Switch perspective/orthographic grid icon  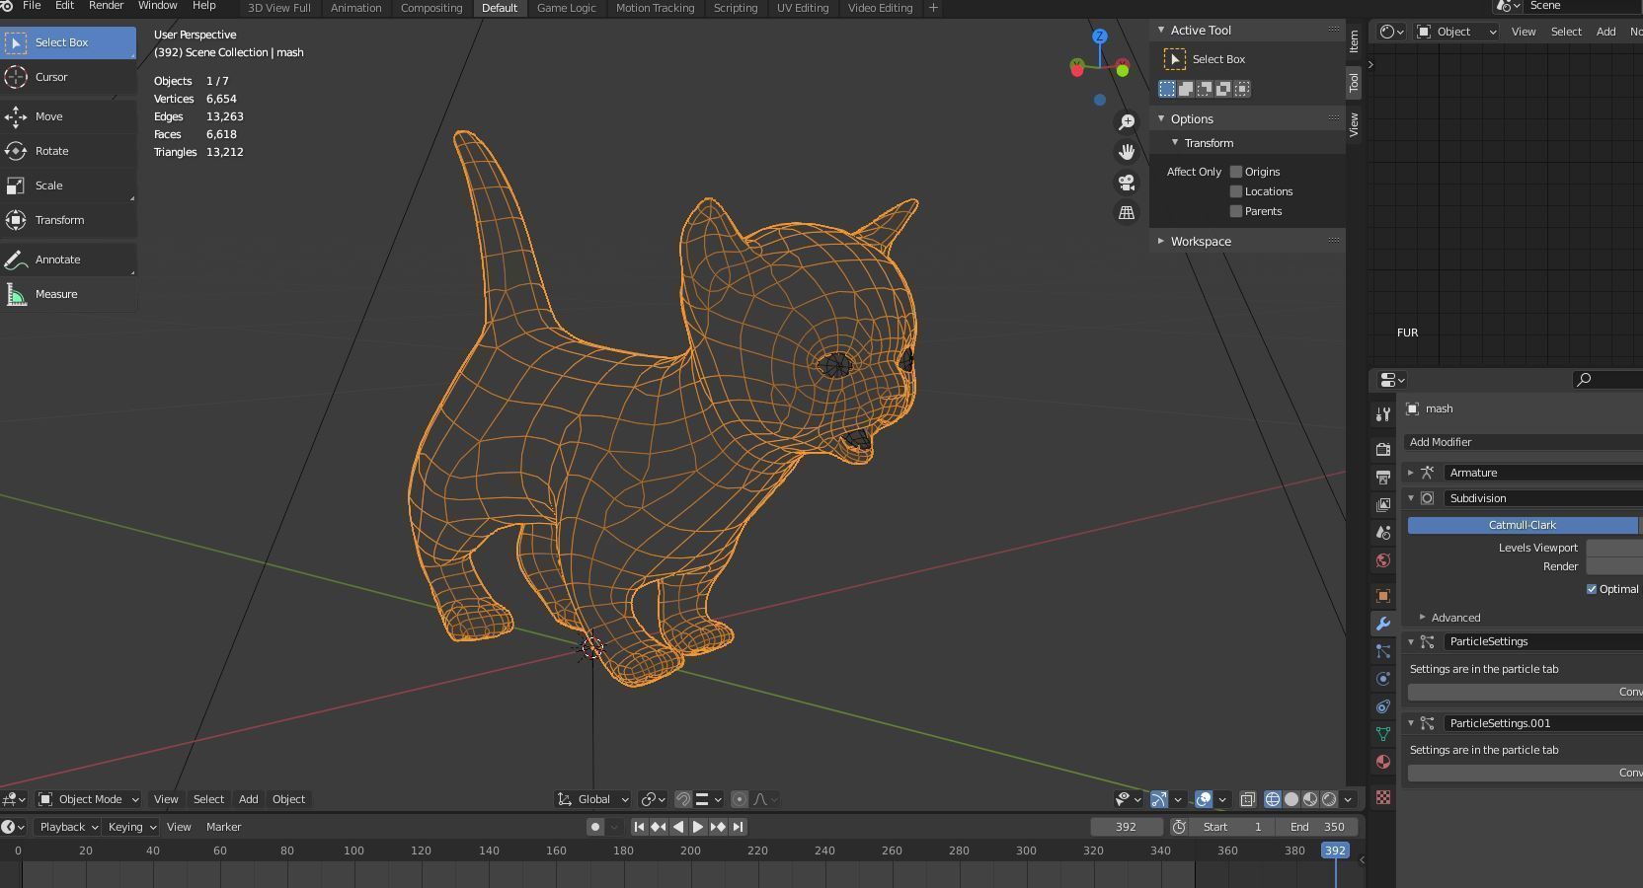click(x=1127, y=212)
